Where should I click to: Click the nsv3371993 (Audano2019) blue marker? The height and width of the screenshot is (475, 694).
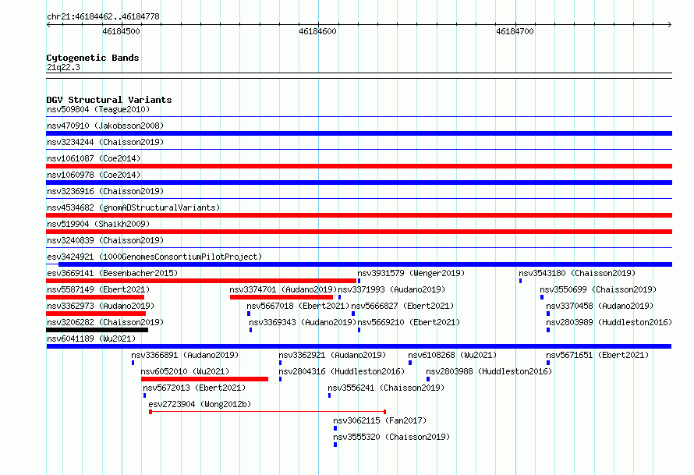pos(339,297)
